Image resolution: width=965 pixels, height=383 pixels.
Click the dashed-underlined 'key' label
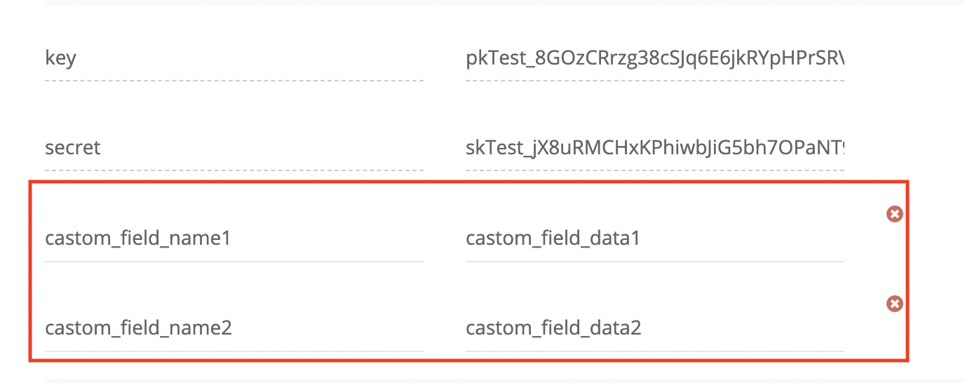tap(60, 58)
